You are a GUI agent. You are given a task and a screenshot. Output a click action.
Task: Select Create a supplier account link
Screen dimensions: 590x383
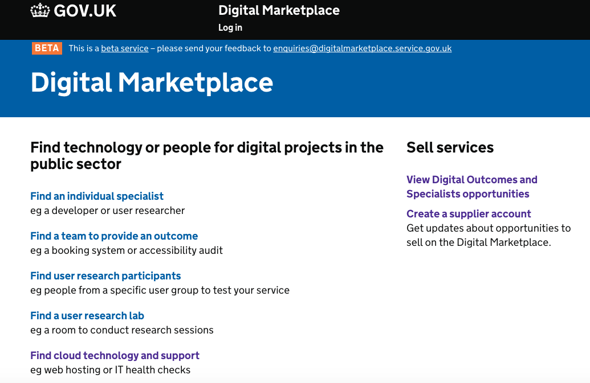click(469, 213)
